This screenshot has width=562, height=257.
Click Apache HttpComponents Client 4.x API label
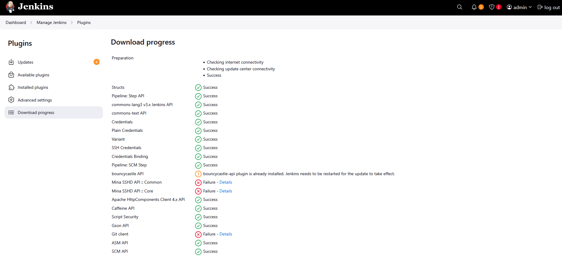click(148, 199)
